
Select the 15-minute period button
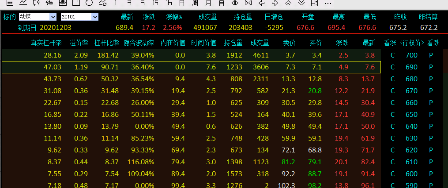155,3
